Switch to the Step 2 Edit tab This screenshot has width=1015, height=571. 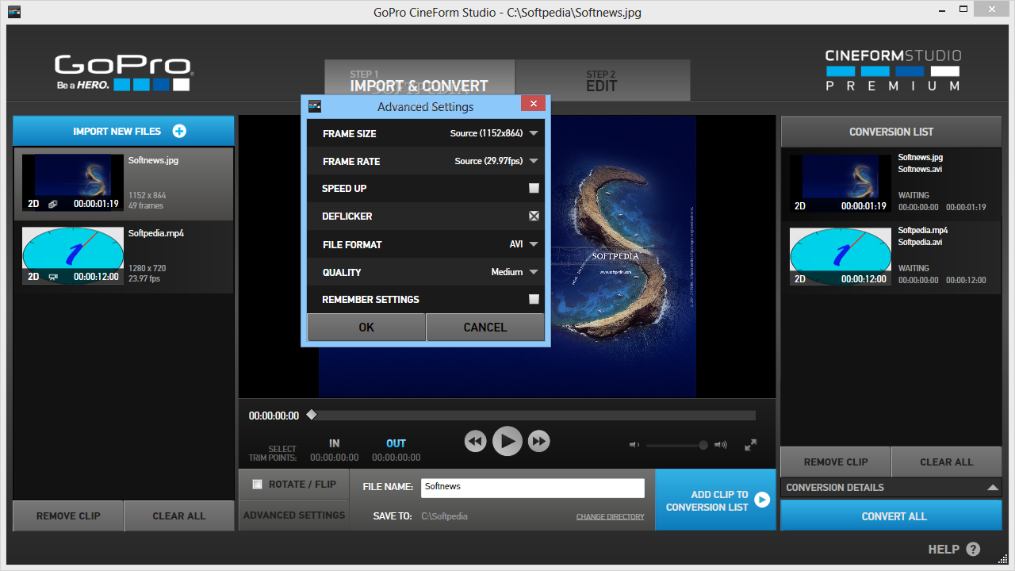point(603,80)
